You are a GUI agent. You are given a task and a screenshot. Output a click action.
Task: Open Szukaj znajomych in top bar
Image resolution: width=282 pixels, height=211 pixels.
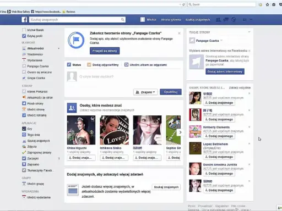198,20
